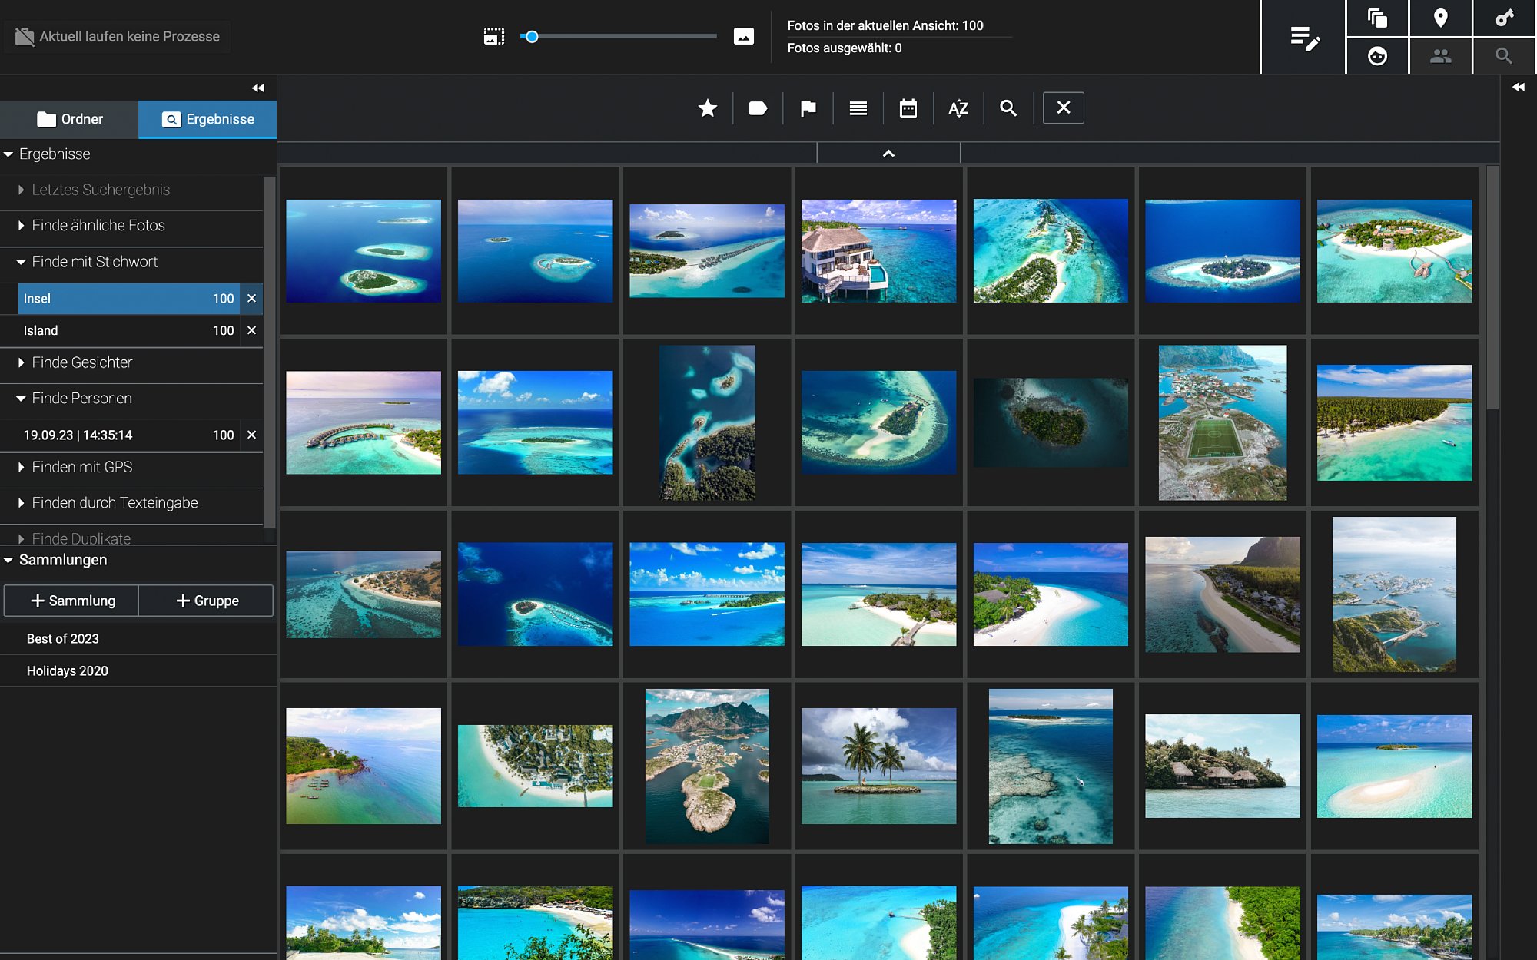Collapse the filter bar with chevron up
Image resolution: width=1537 pixels, height=960 pixels.
tap(888, 154)
